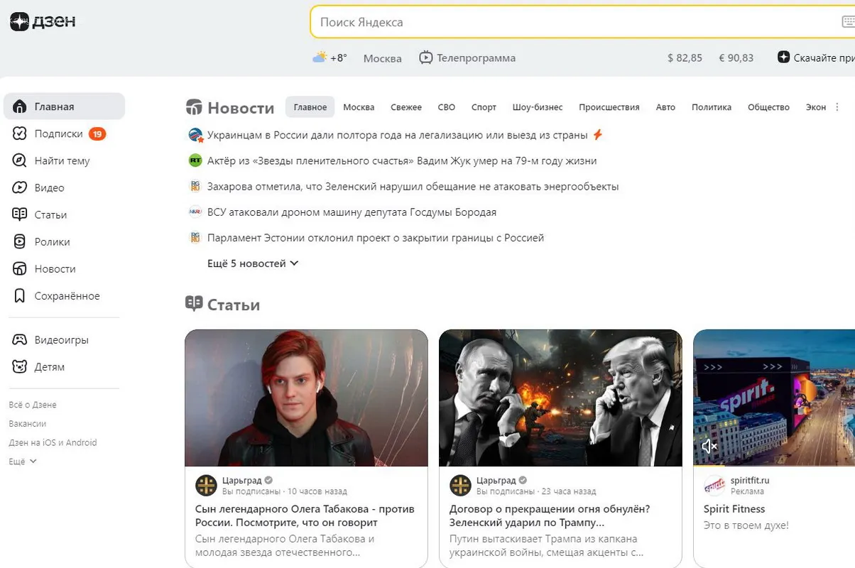Open Подписки in the sidebar
The width and height of the screenshot is (855, 568).
[x=59, y=134]
